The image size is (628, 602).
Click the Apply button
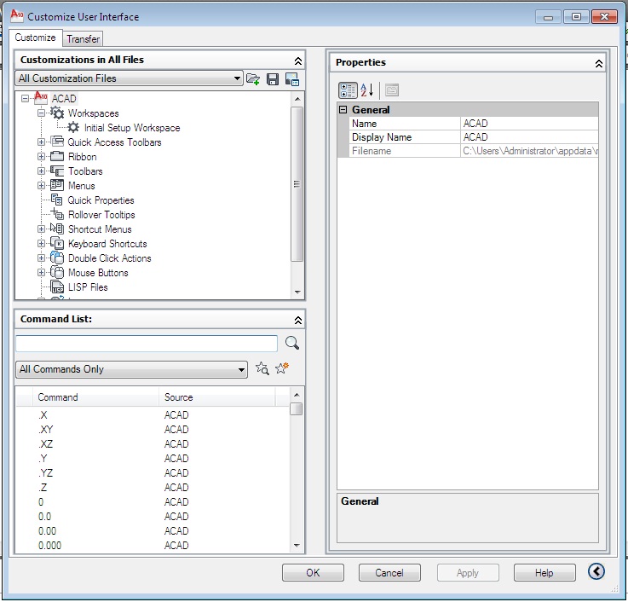[x=468, y=572]
